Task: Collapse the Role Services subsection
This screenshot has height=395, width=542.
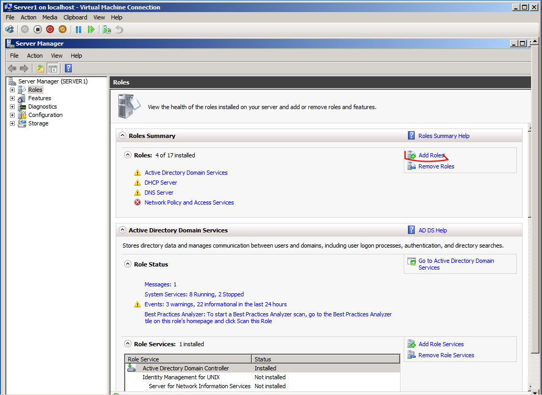Action: tap(128, 344)
